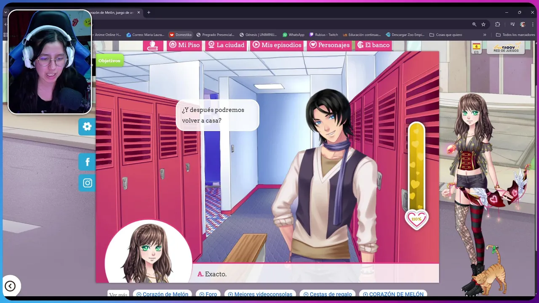Open the Chrome profile avatar
The width and height of the screenshot is (539, 303).
click(523, 24)
